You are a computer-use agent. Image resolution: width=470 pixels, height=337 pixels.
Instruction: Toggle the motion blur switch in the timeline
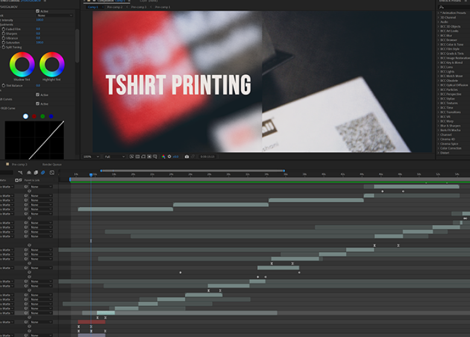(x=43, y=173)
